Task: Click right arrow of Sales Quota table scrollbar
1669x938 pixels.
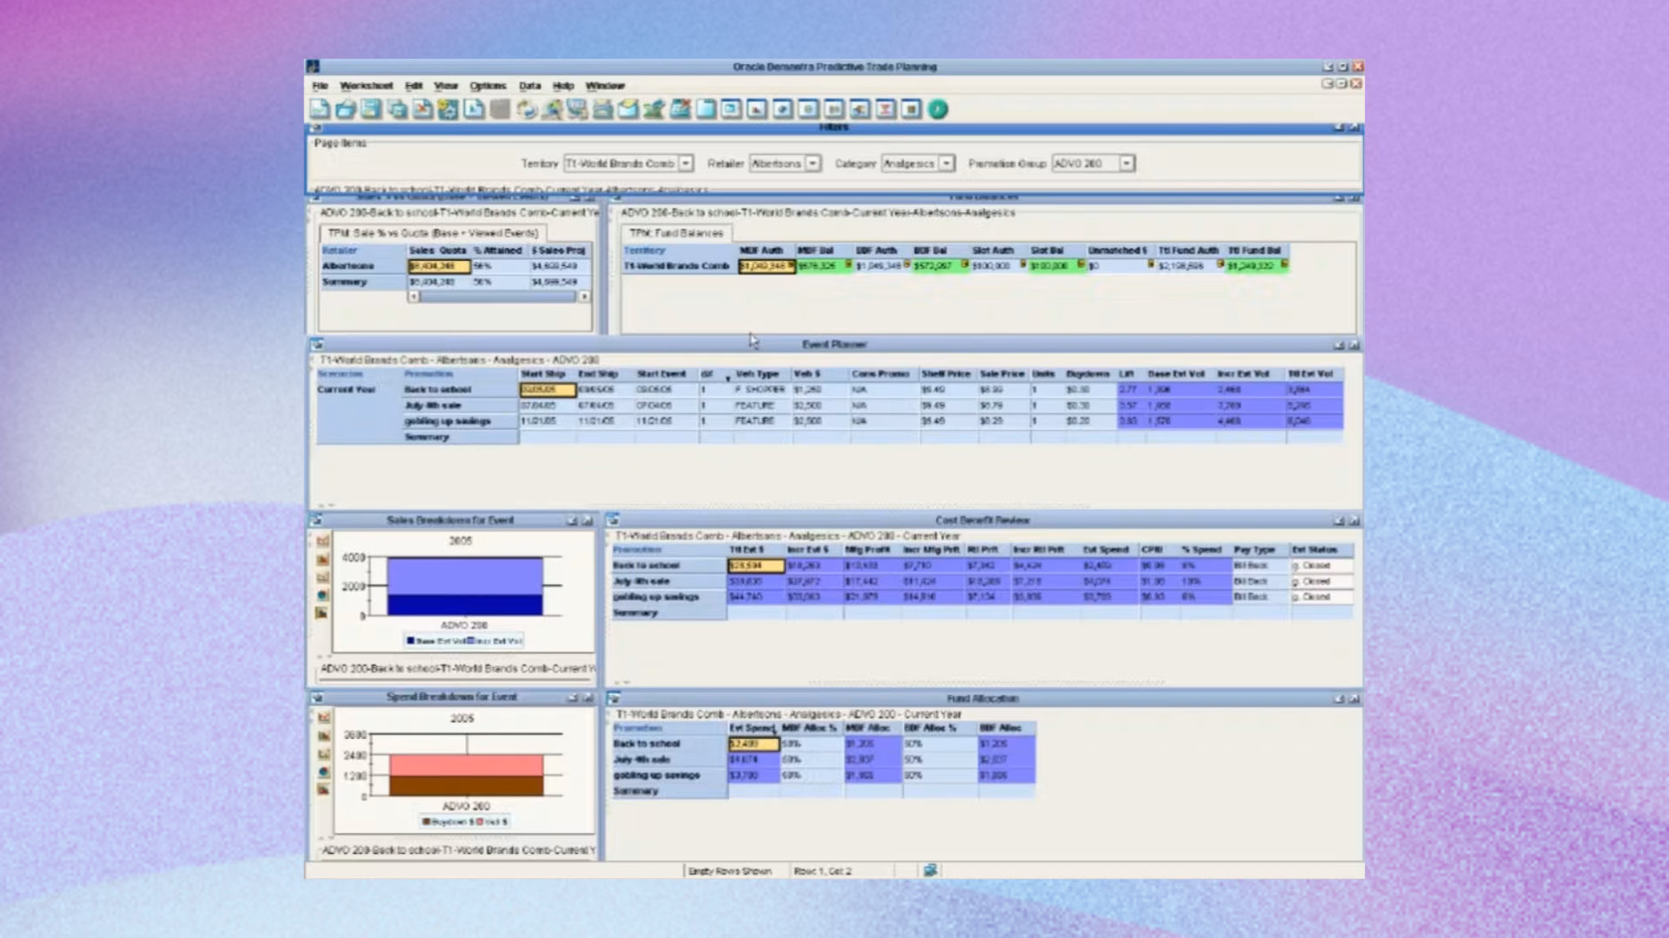Action: coord(584,296)
